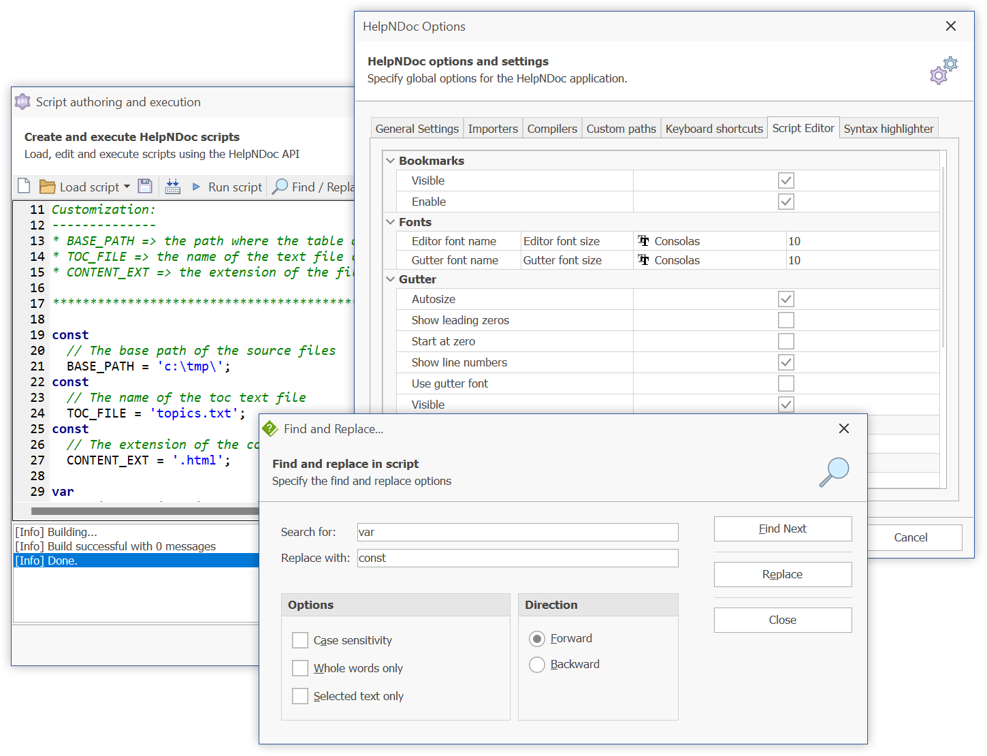Click the Gutter font name cell
Viewport: 987px width, 756px height.
(459, 260)
